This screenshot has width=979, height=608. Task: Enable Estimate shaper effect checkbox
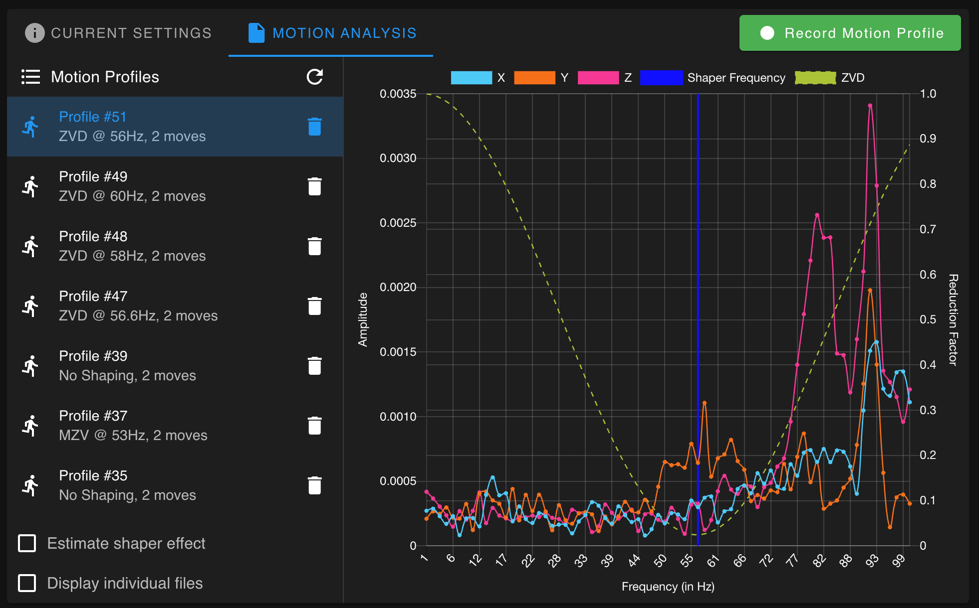pyautogui.click(x=27, y=543)
